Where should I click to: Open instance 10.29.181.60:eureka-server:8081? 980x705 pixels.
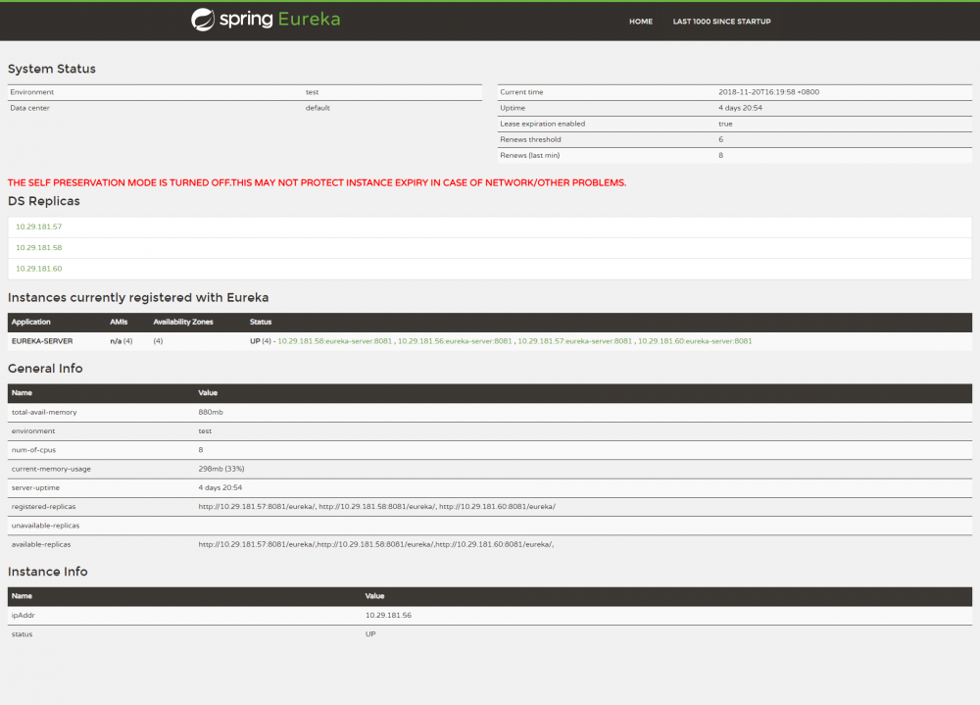(x=696, y=340)
